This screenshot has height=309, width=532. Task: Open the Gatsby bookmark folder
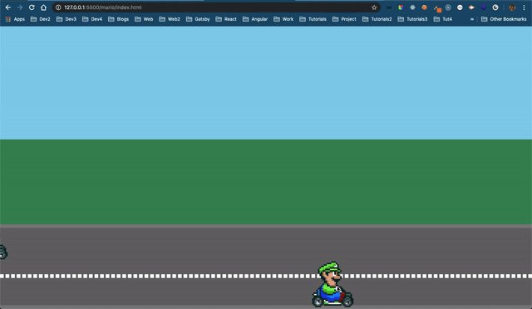coord(198,19)
